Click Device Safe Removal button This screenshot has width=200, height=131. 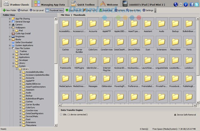pos(186,115)
